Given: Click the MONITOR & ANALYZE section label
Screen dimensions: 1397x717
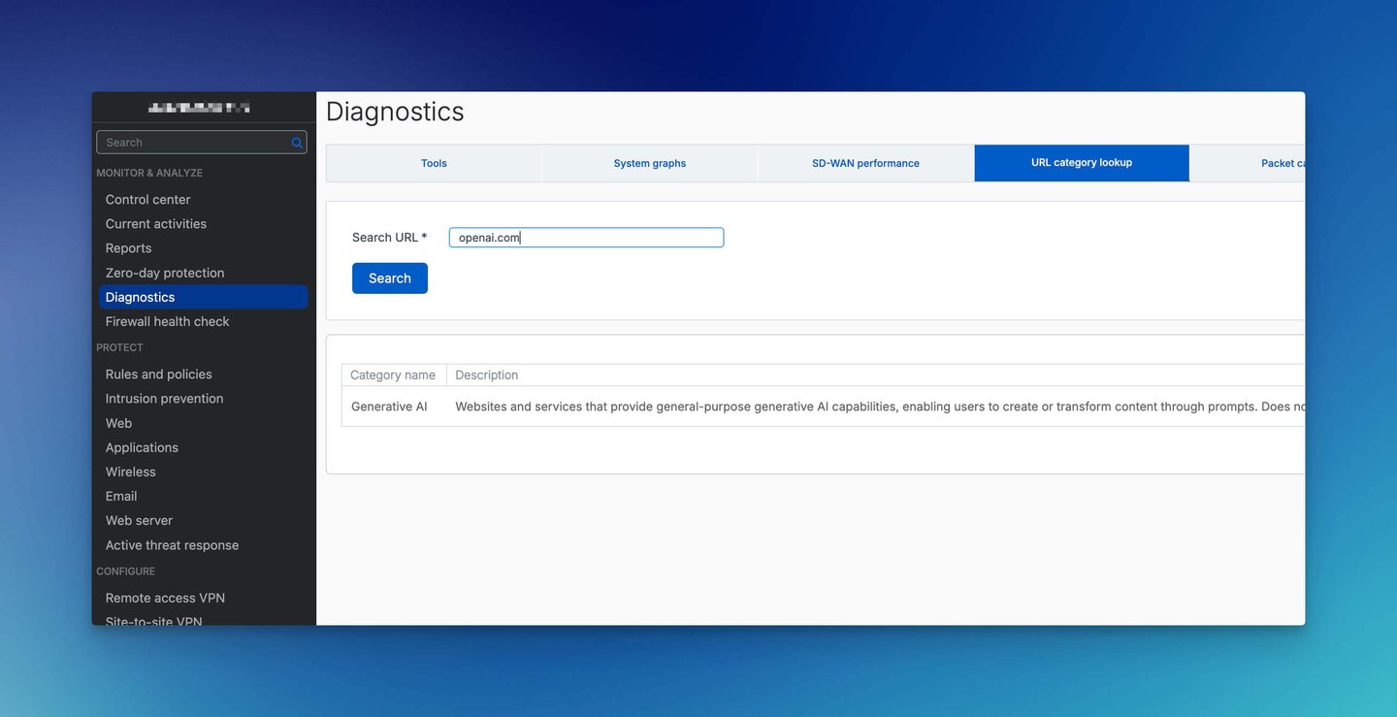Looking at the screenshot, I should coord(149,173).
